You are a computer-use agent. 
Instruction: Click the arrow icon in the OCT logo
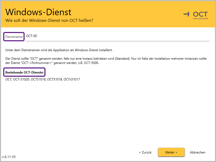(186, 14)
